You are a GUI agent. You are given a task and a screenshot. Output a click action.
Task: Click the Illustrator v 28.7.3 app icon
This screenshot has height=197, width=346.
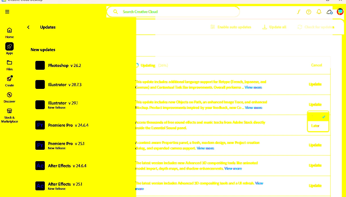click(x=40, y=84)
